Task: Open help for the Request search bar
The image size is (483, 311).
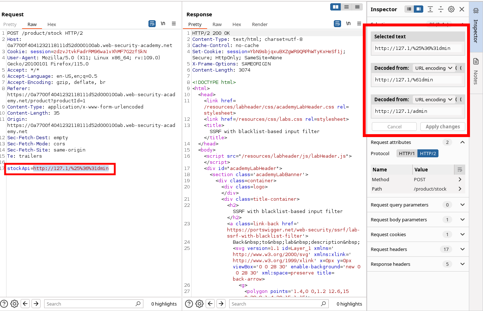Action: (x=4, y=304)
